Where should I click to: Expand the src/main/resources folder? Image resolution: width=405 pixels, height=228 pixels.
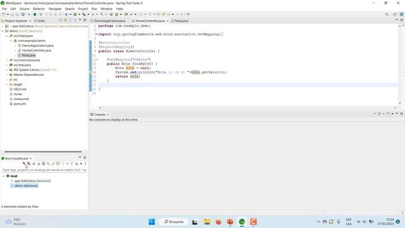point(7,60)
